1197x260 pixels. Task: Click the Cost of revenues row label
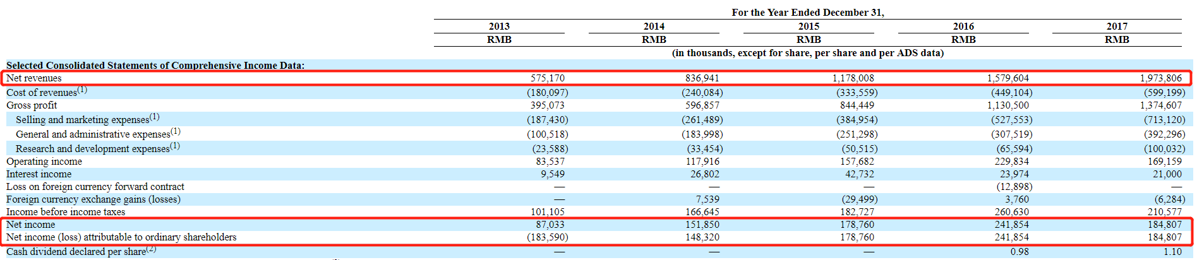42,93
